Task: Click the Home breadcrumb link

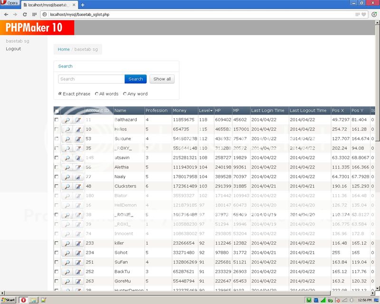Action: tap(64, 49)
